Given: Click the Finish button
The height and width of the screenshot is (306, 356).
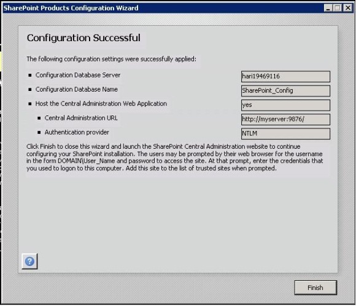Looking at the screenshot, I should (315, 288).
